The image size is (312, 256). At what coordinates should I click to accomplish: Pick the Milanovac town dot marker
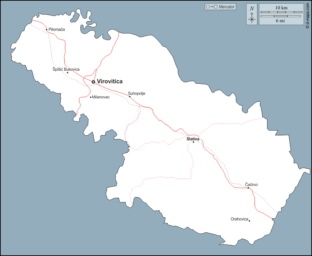(90, 97)
